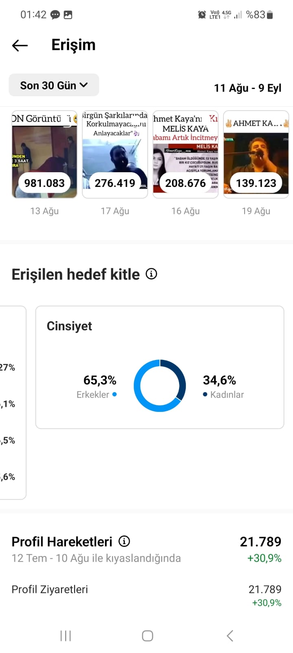Tap the message notification icon in the status bar
Viewport: 293px width, 653px height.
tap(55, 15)
